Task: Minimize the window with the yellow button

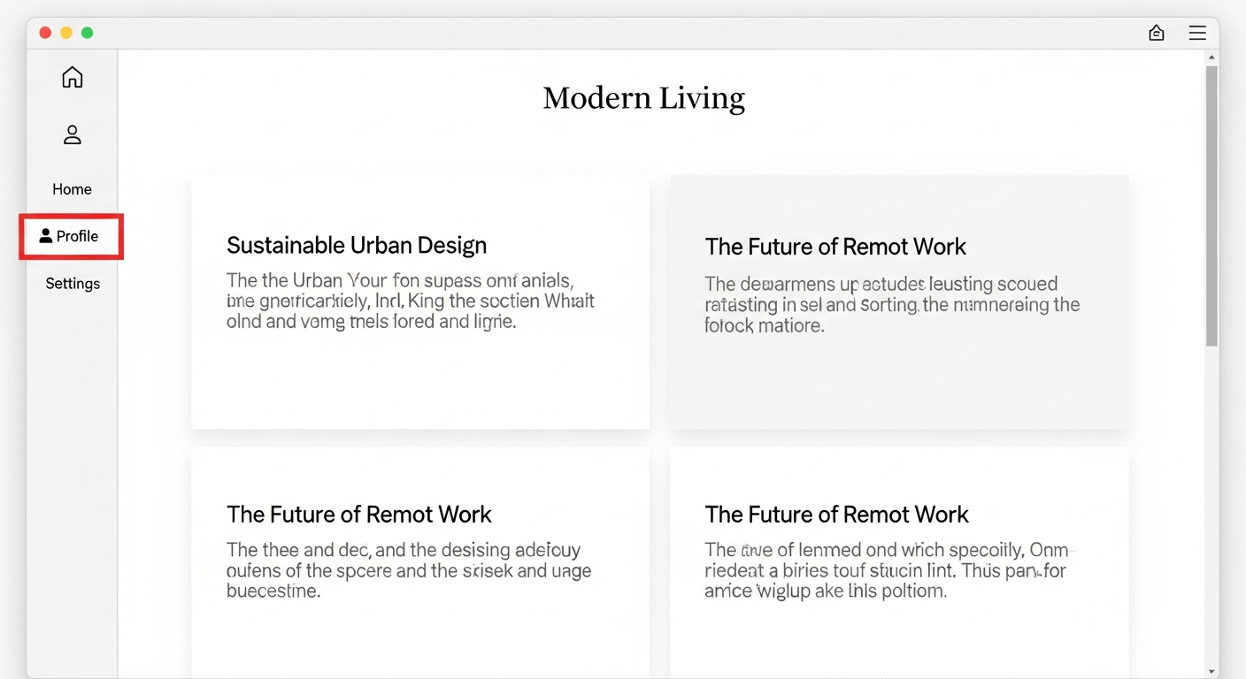Action: point(66,33)
